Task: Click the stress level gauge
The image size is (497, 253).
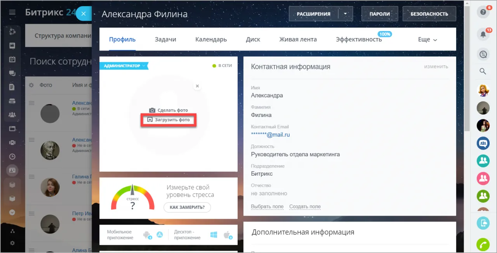Action: pyautogui.click(x=133, y=197)
